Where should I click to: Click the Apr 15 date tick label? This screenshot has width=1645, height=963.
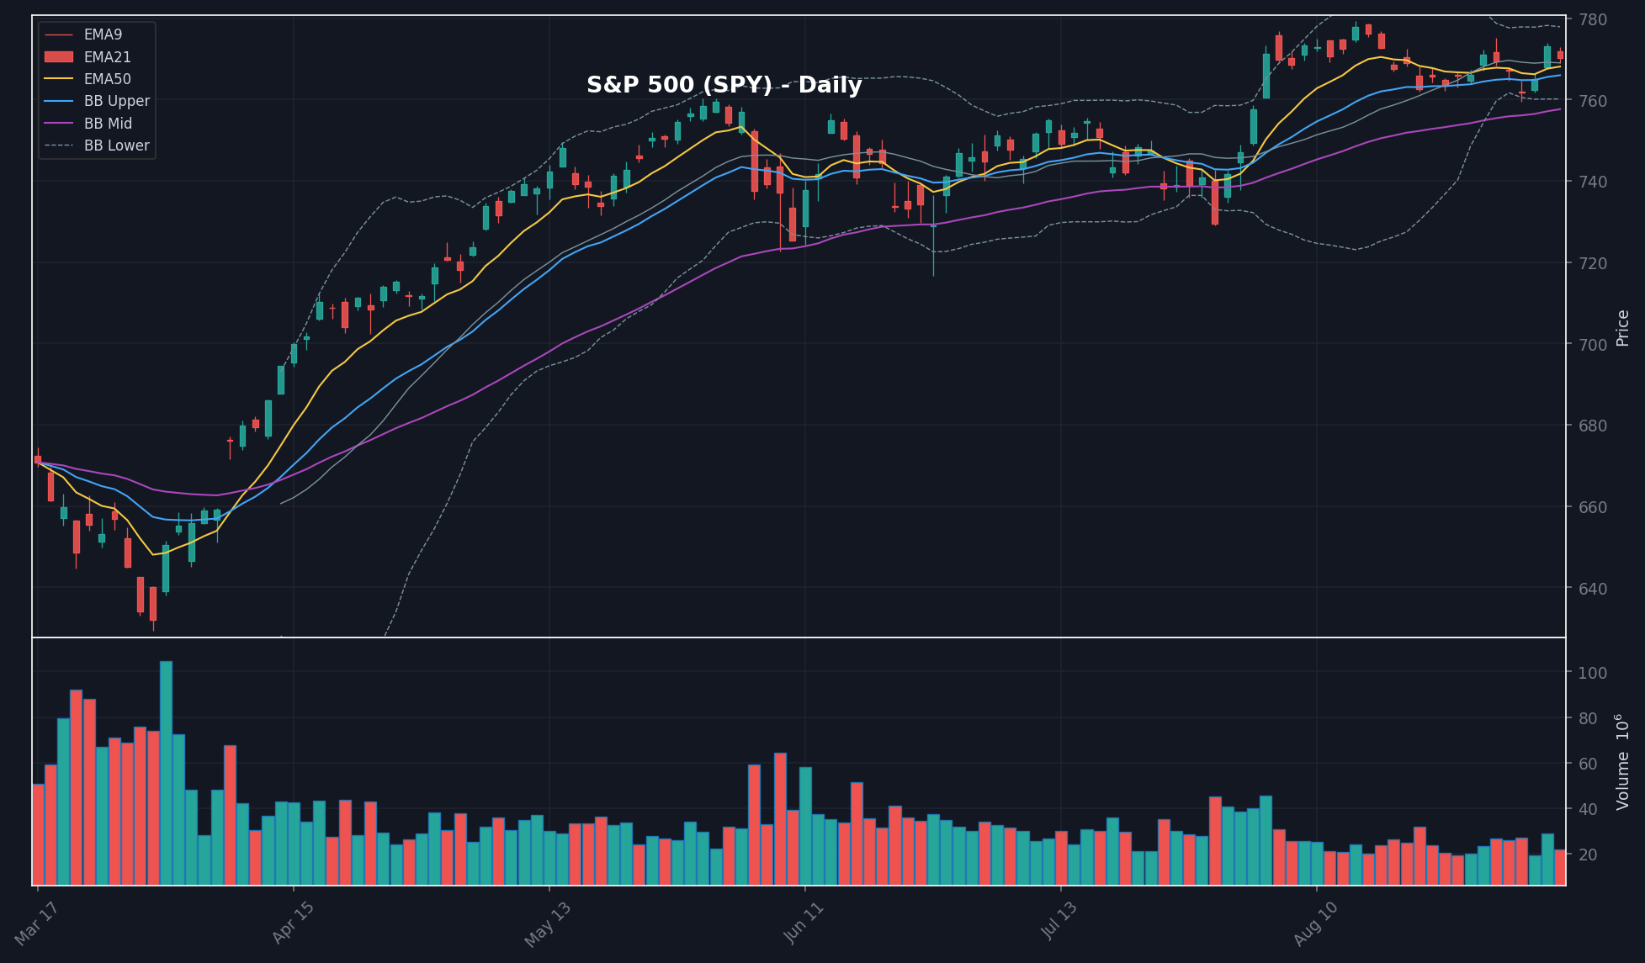tap(292, 923)
